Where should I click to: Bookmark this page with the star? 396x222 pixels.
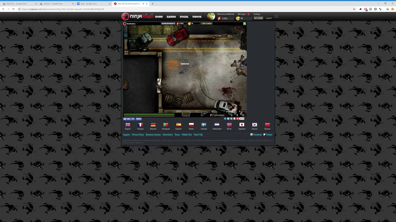pyautogui.click(x=354, y=9)
